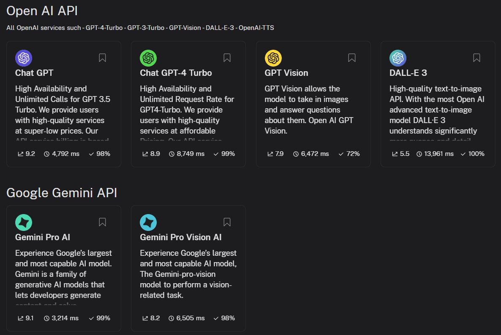Click the 9.2 popularity score
Viewport: 501px width, 335px height.
pos(30,154)
